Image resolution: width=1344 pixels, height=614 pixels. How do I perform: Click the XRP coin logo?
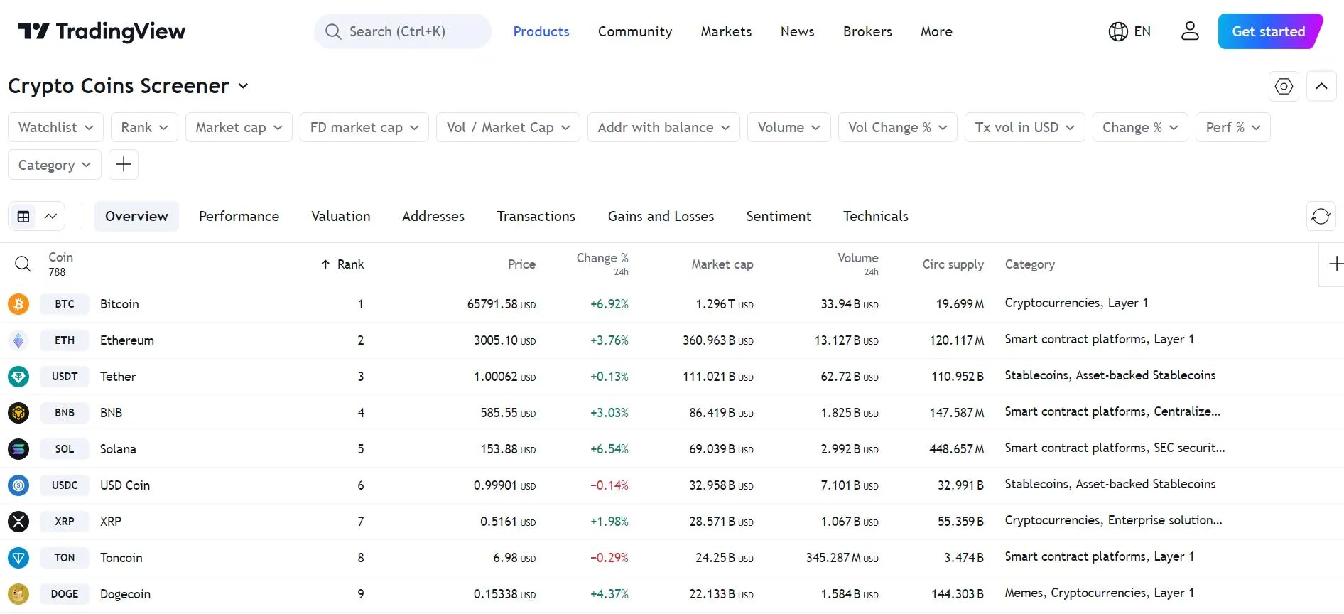point(18,522)
